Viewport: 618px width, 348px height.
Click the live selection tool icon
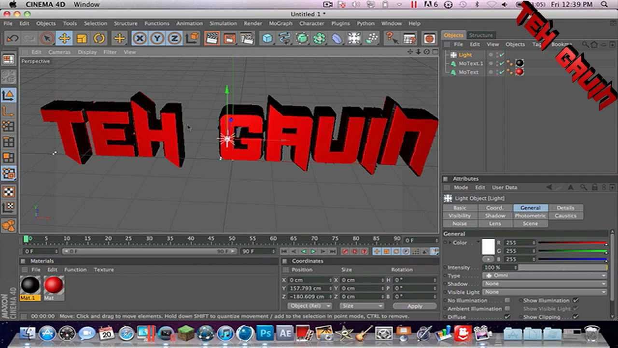coord(47,39)
